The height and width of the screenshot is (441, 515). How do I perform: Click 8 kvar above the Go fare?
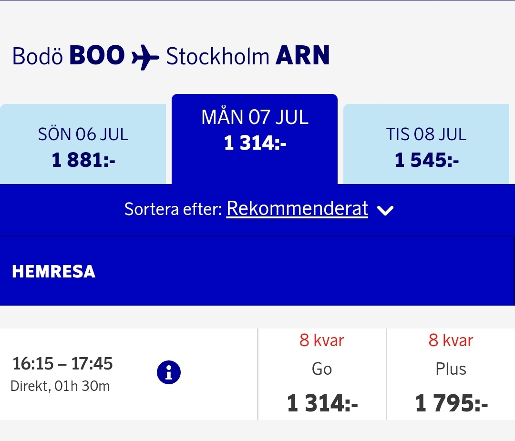(x=322, y=340)
